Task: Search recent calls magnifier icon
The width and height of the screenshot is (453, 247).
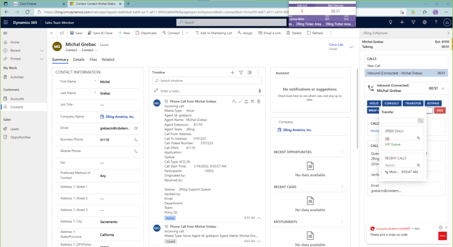Action: [418, 165]
